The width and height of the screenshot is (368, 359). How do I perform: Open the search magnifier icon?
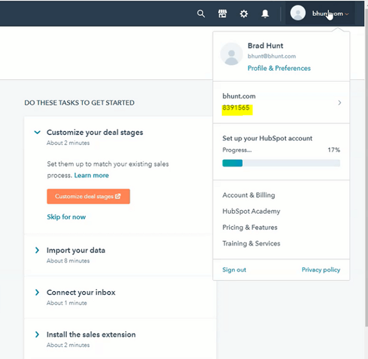click(x=200, y=14)
